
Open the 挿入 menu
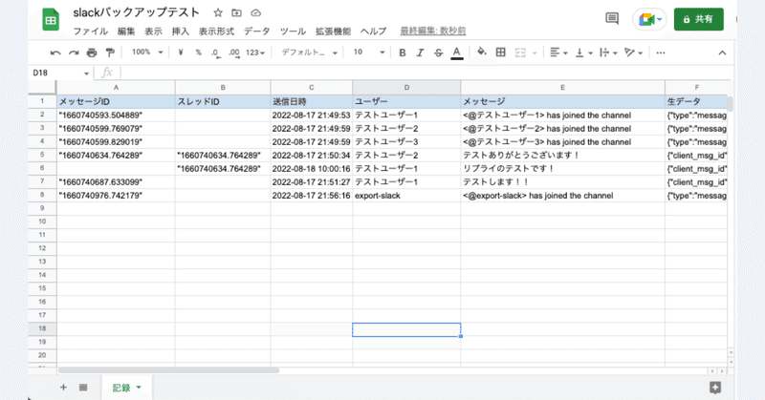click(180, 32)
